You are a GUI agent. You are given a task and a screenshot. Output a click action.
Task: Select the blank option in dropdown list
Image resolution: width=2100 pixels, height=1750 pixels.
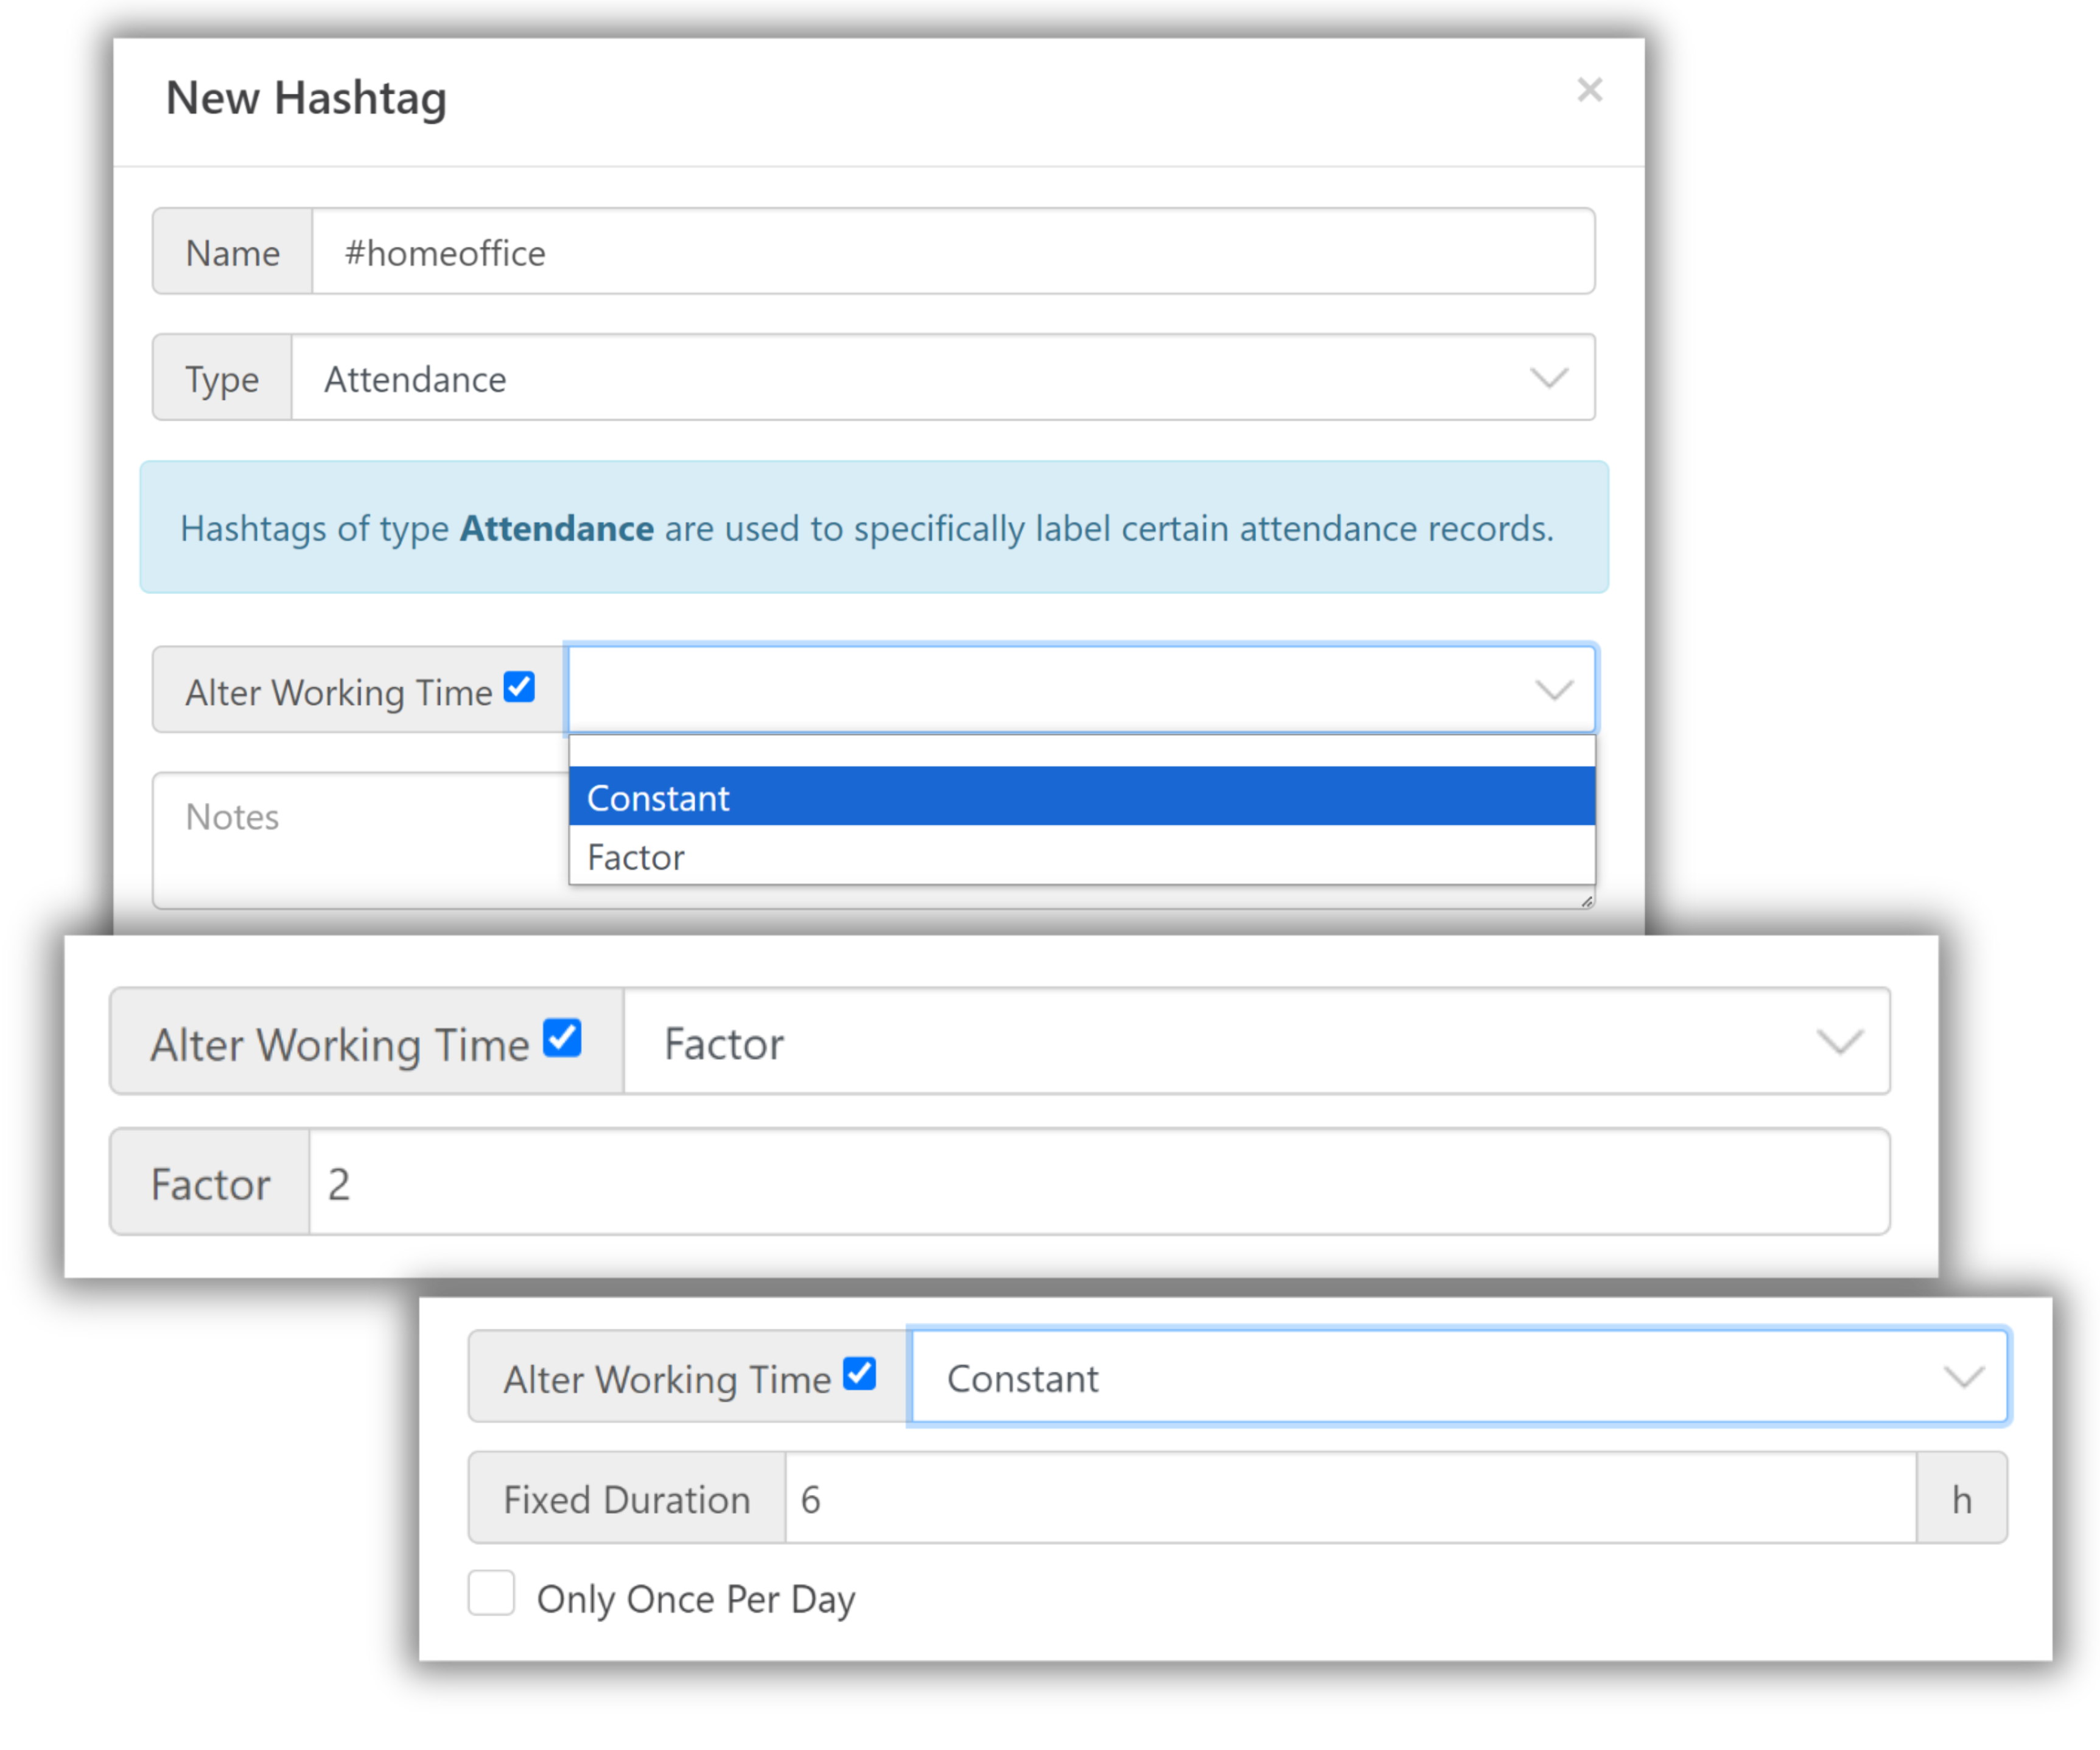point(1080,751)
